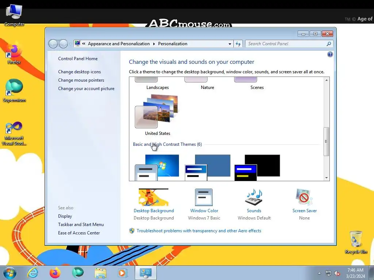
Task: Select the Windows Classic blue theme thumbnail
Action: pos(207,168)
